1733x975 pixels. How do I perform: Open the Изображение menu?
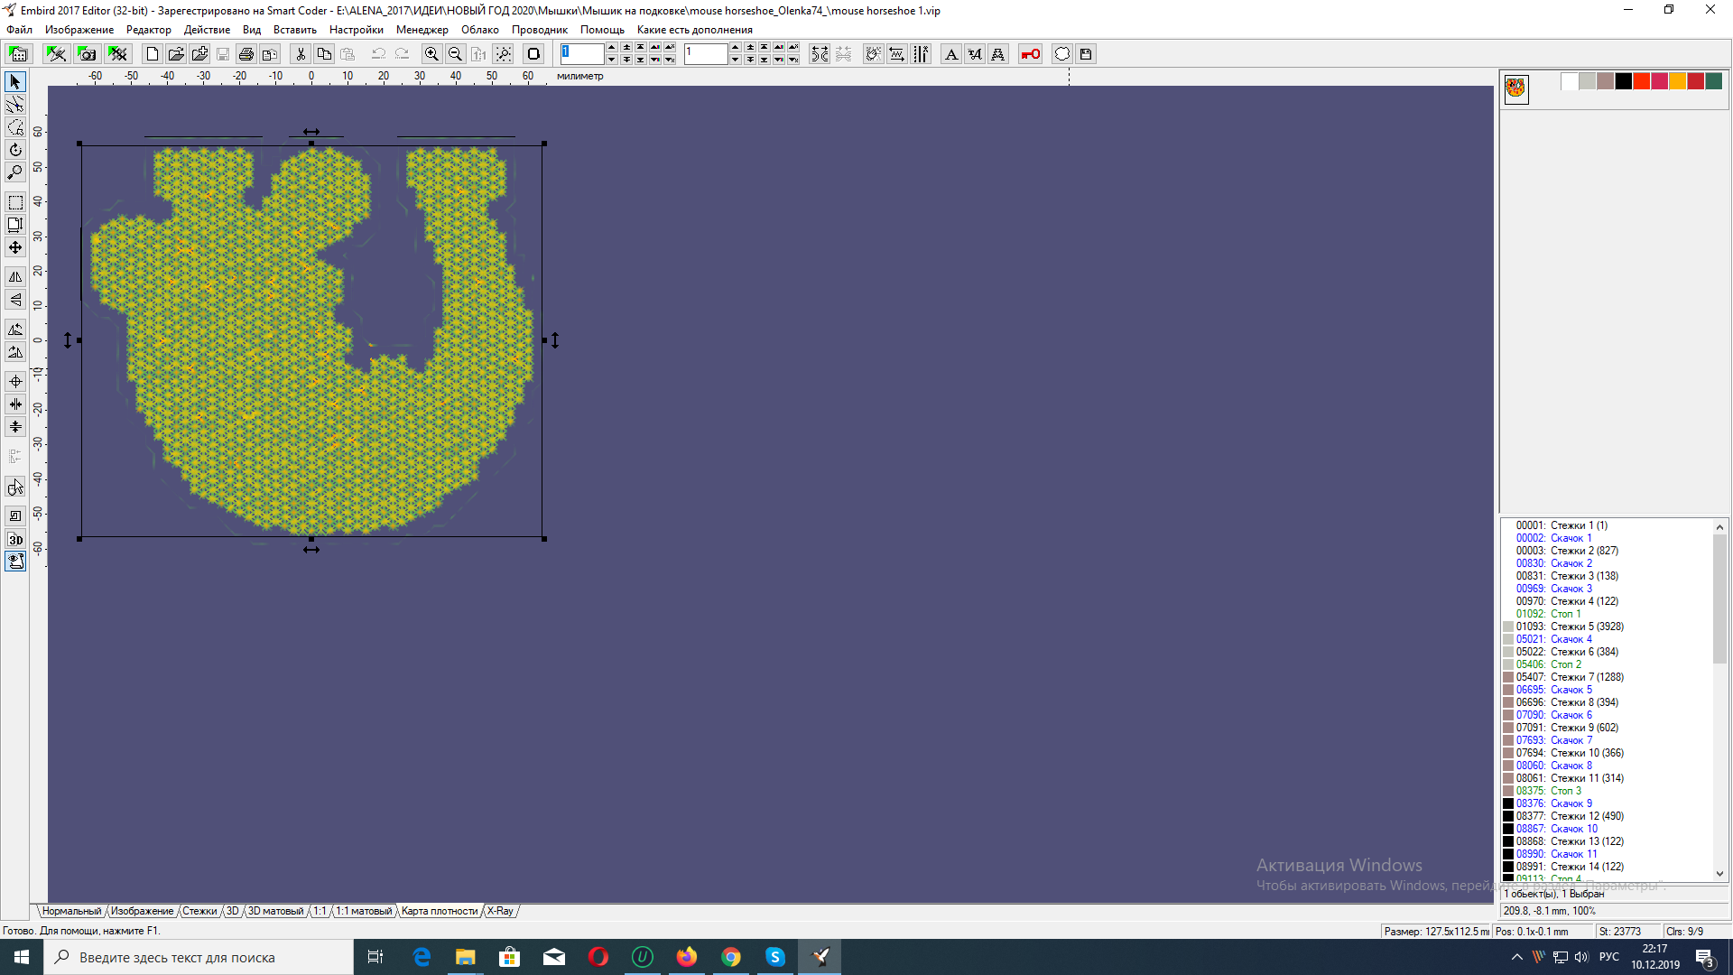click(79, 30)
